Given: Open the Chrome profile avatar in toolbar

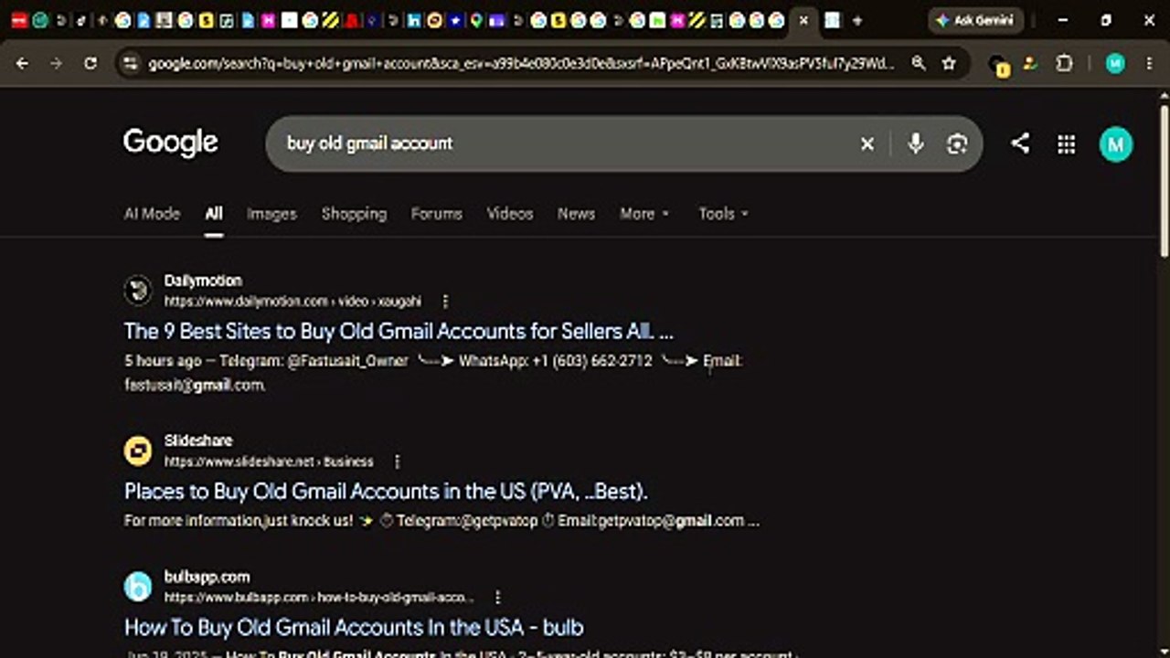Looking at the screenshot, I should (x=1114, y=63).
